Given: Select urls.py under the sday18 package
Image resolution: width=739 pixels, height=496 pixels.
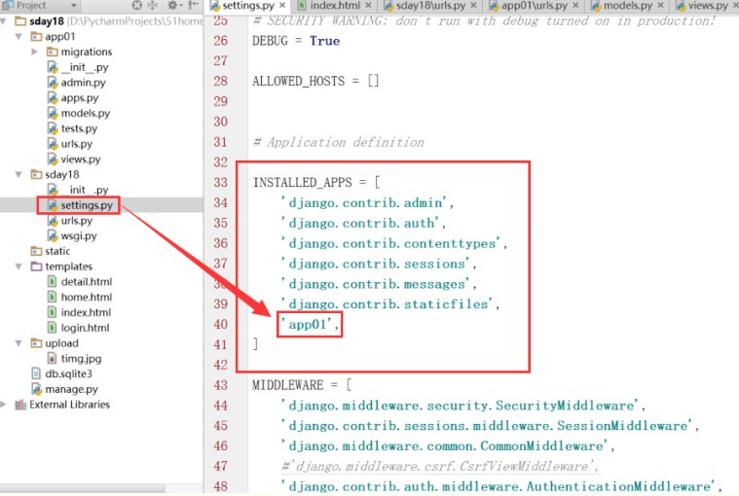Looking at the screenshot, I should pos(77,221).
